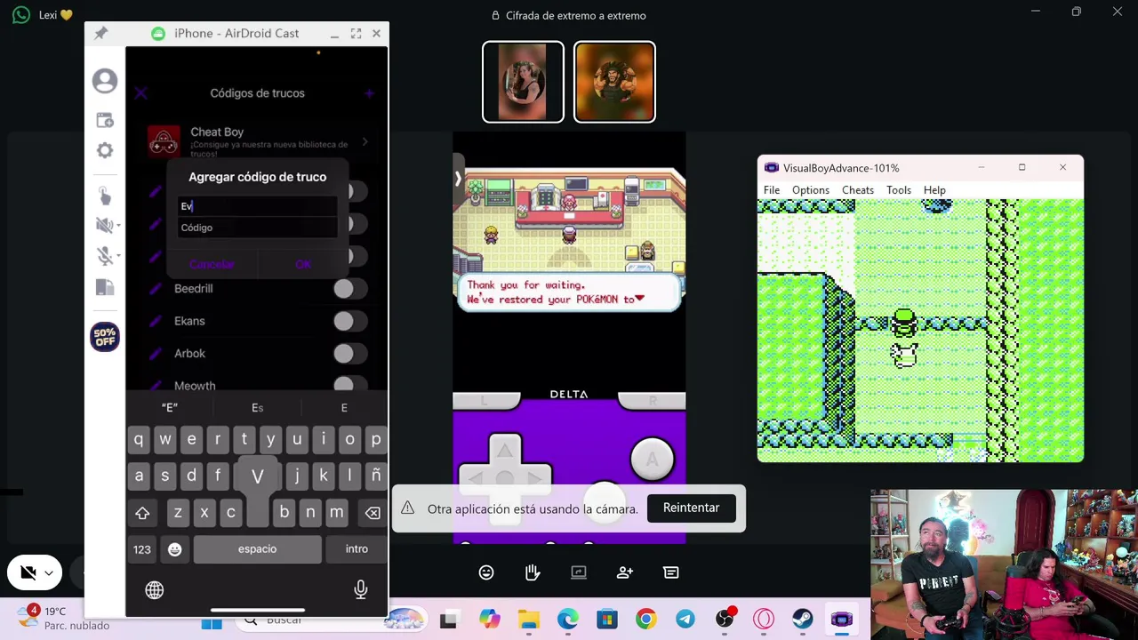Screen dimensions: 1138x640
Task: Open the call chat icon
Action: click(671, 572)
